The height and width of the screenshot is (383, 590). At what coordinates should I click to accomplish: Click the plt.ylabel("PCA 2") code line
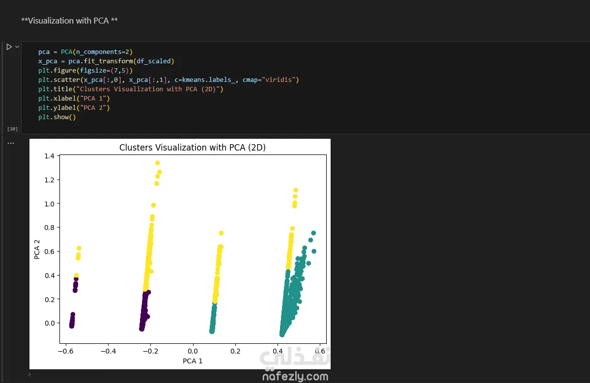click(x=74, y=107)
